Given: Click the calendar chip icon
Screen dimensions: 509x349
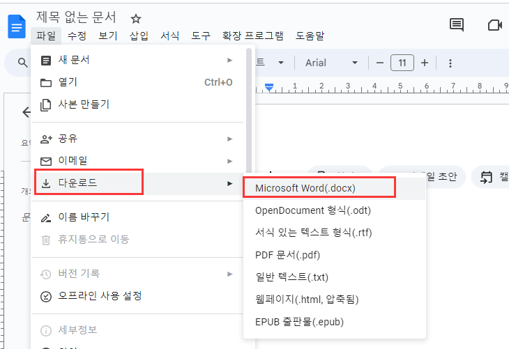Looking at the screenshot, I should (486, 177).
